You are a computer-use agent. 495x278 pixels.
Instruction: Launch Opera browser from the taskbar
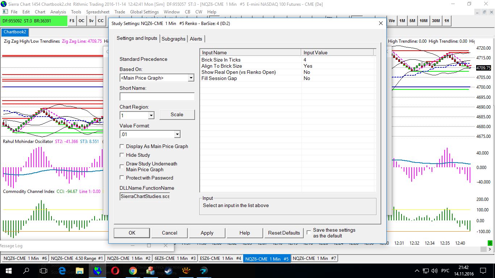click(115, 271)
